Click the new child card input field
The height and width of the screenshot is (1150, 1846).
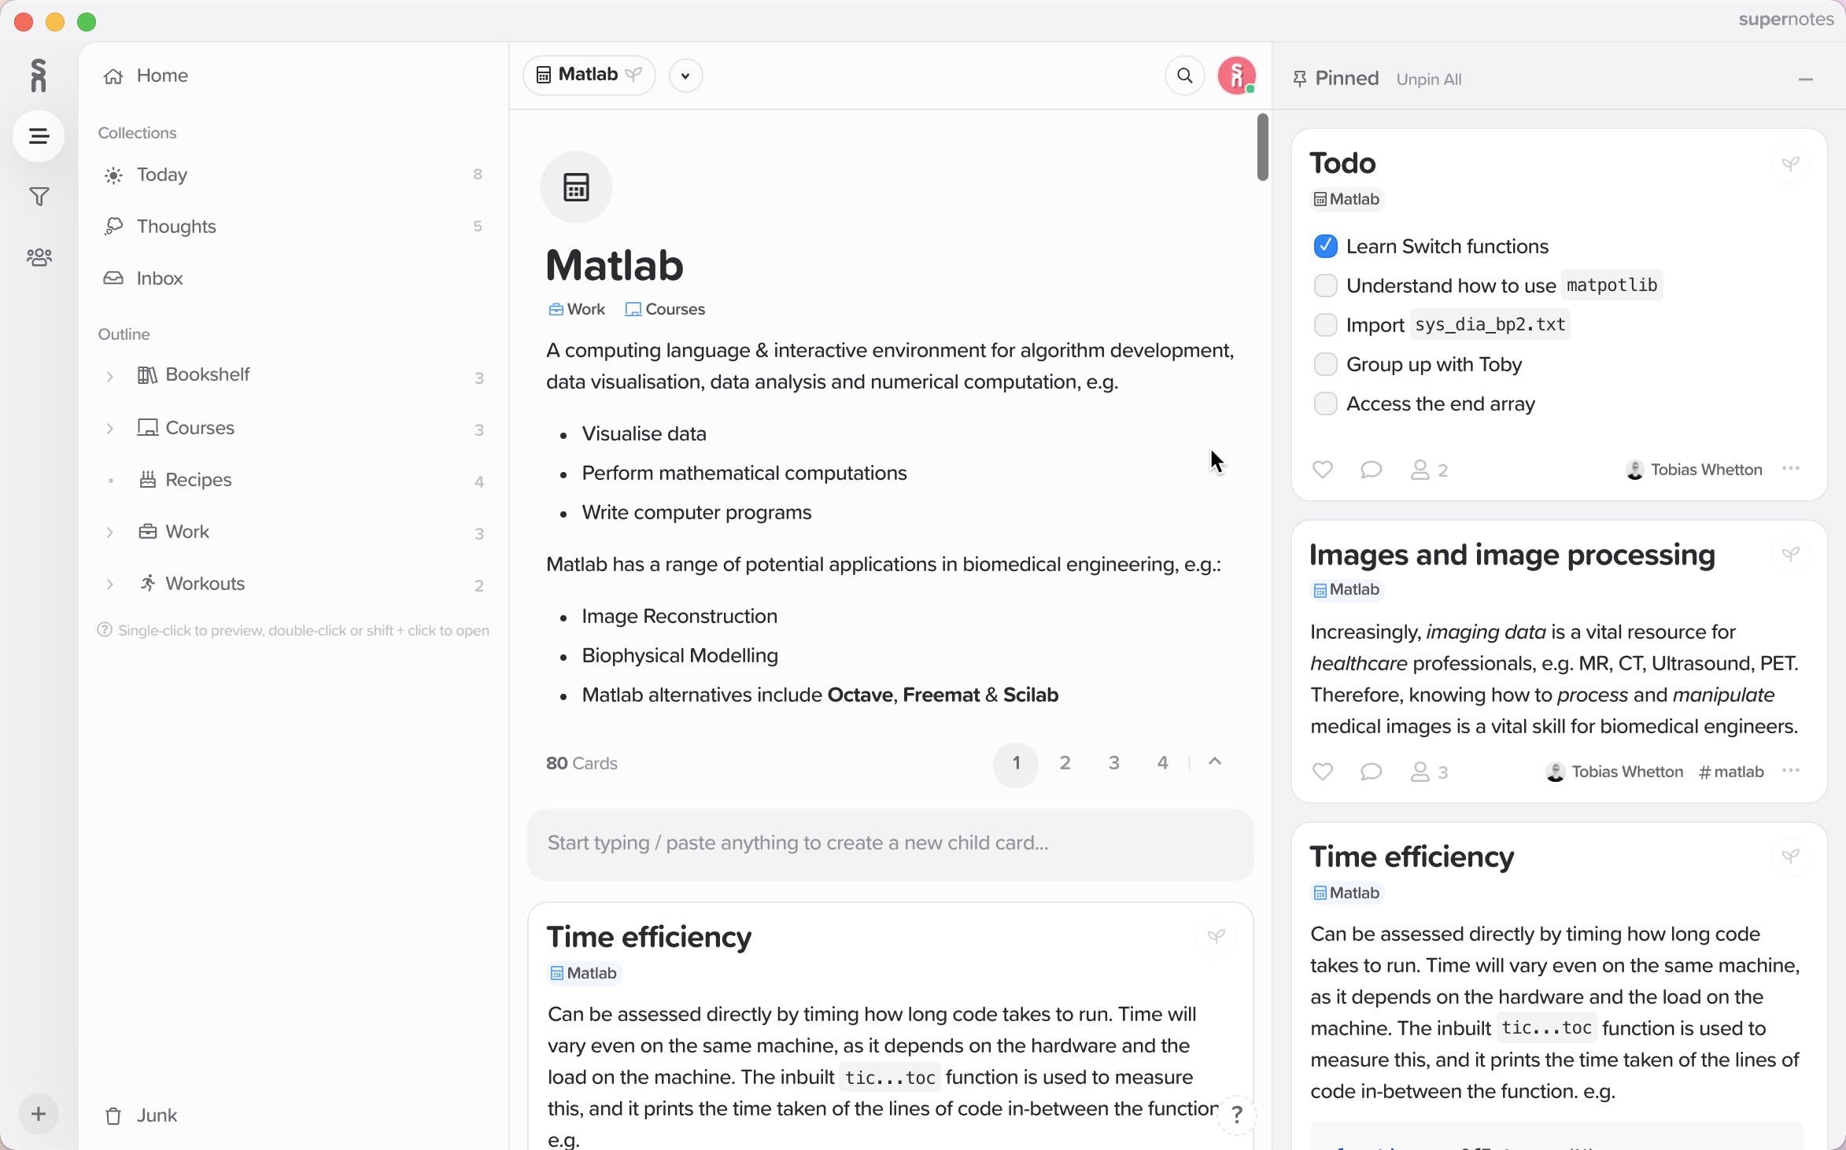(x=889, y=843)
